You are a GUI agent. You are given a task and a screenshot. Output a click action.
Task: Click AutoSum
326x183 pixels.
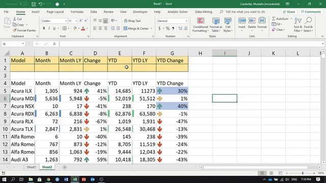[x=280, y=19]
